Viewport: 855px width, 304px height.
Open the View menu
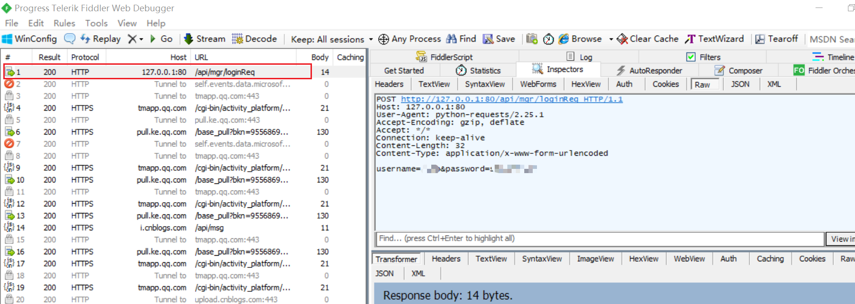pyautogui.click(x=127, y=23)
